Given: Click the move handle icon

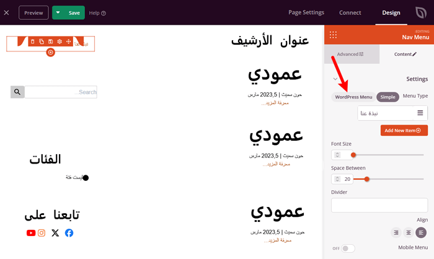Looking at the screenshot, I should tap(68, 42).
